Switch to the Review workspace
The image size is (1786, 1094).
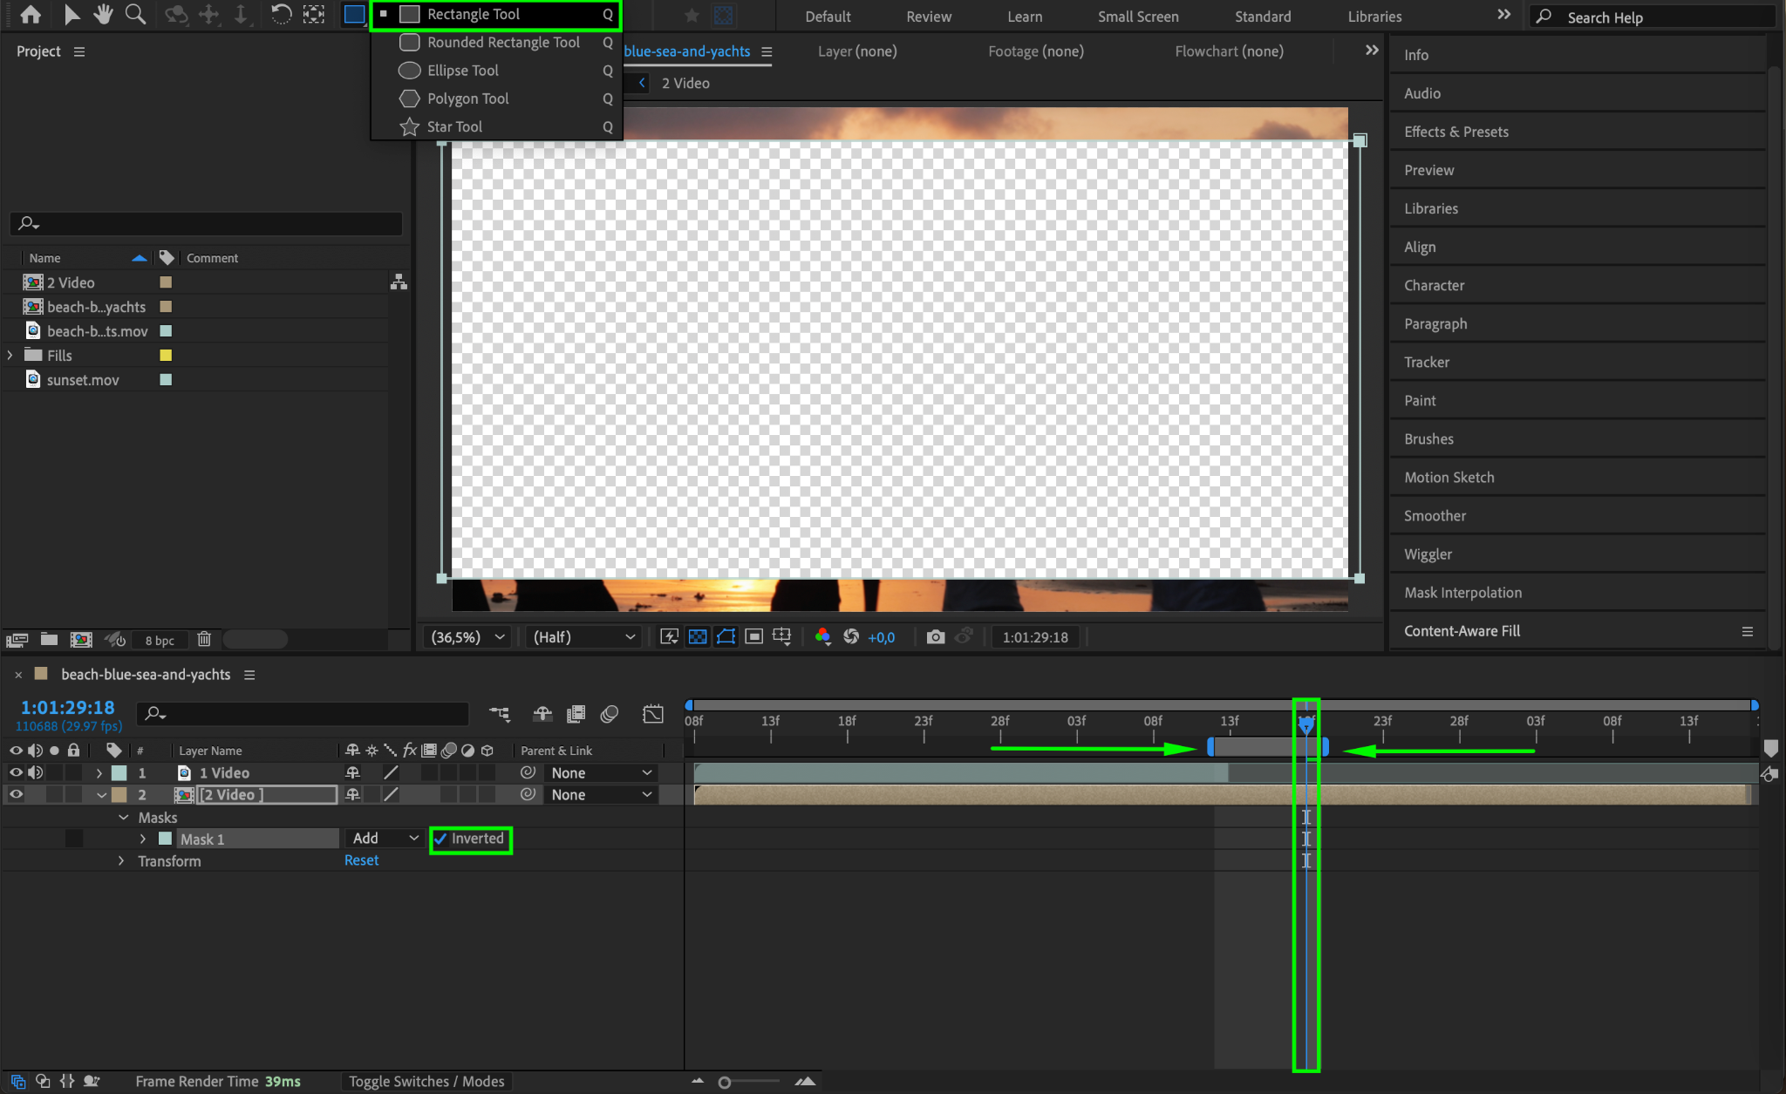coord(928,17)
